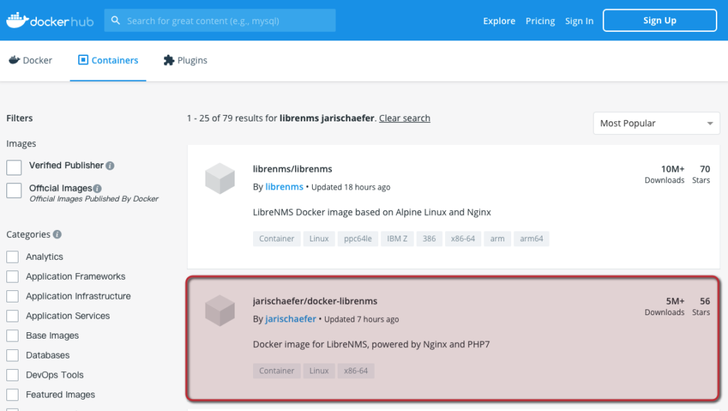Image resolution: width=728 pixels, height=411 pixels.
Task: Click the Containers tab square icon
Action: 83,60
